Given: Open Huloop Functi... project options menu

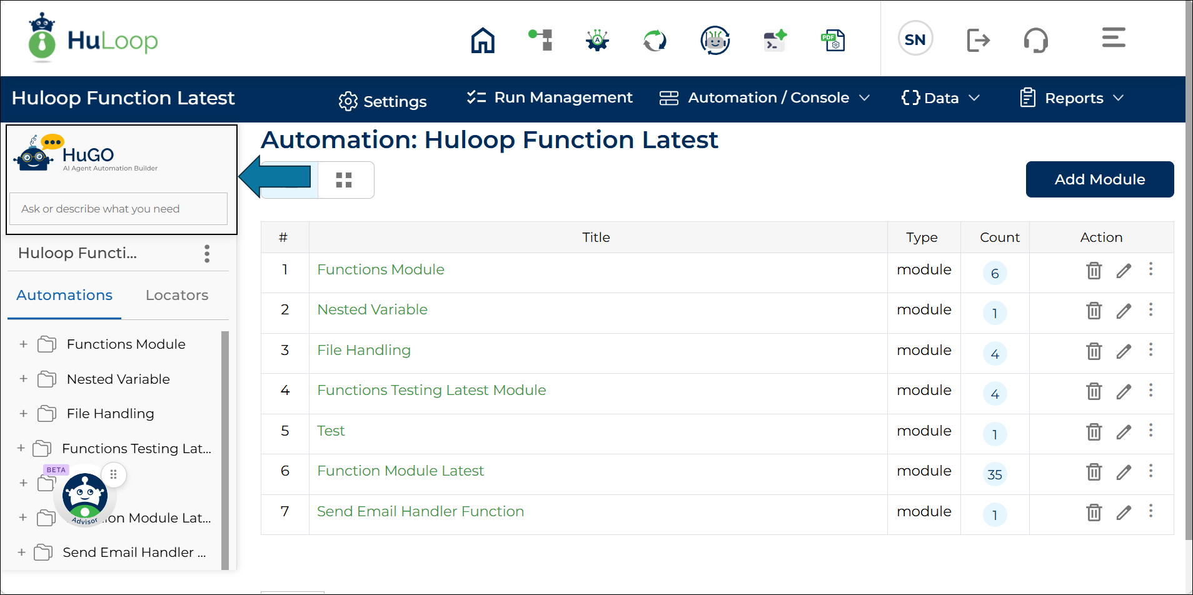Looking at the screenshot, I should coord(207,253).
